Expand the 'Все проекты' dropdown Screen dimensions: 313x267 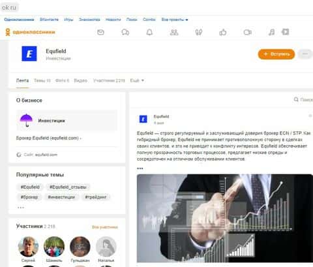(x=175, y=20)
